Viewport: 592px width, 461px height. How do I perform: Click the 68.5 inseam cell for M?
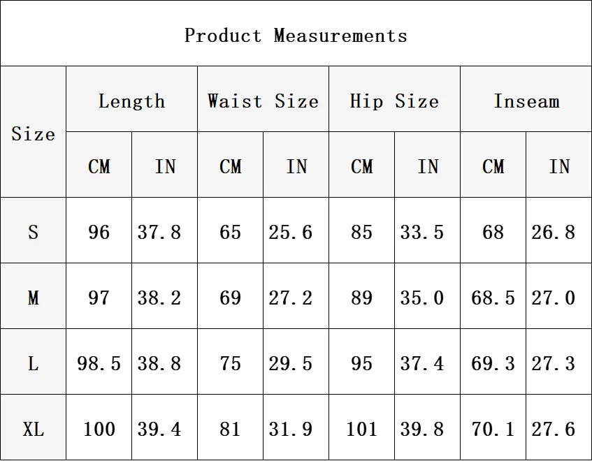[x=493, y=298]
